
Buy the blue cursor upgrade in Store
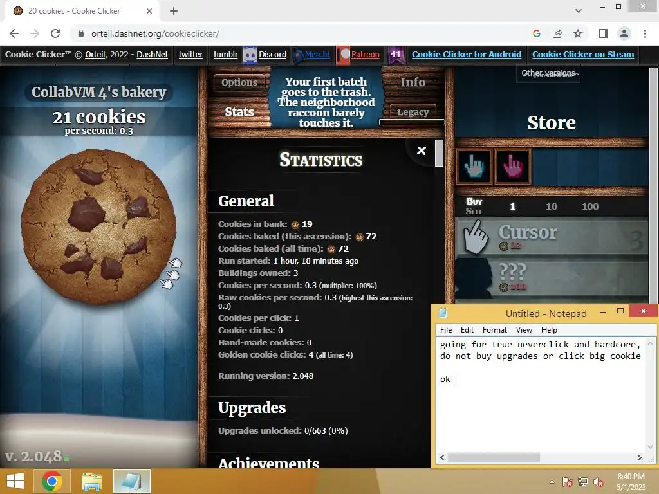coord(474,167)
